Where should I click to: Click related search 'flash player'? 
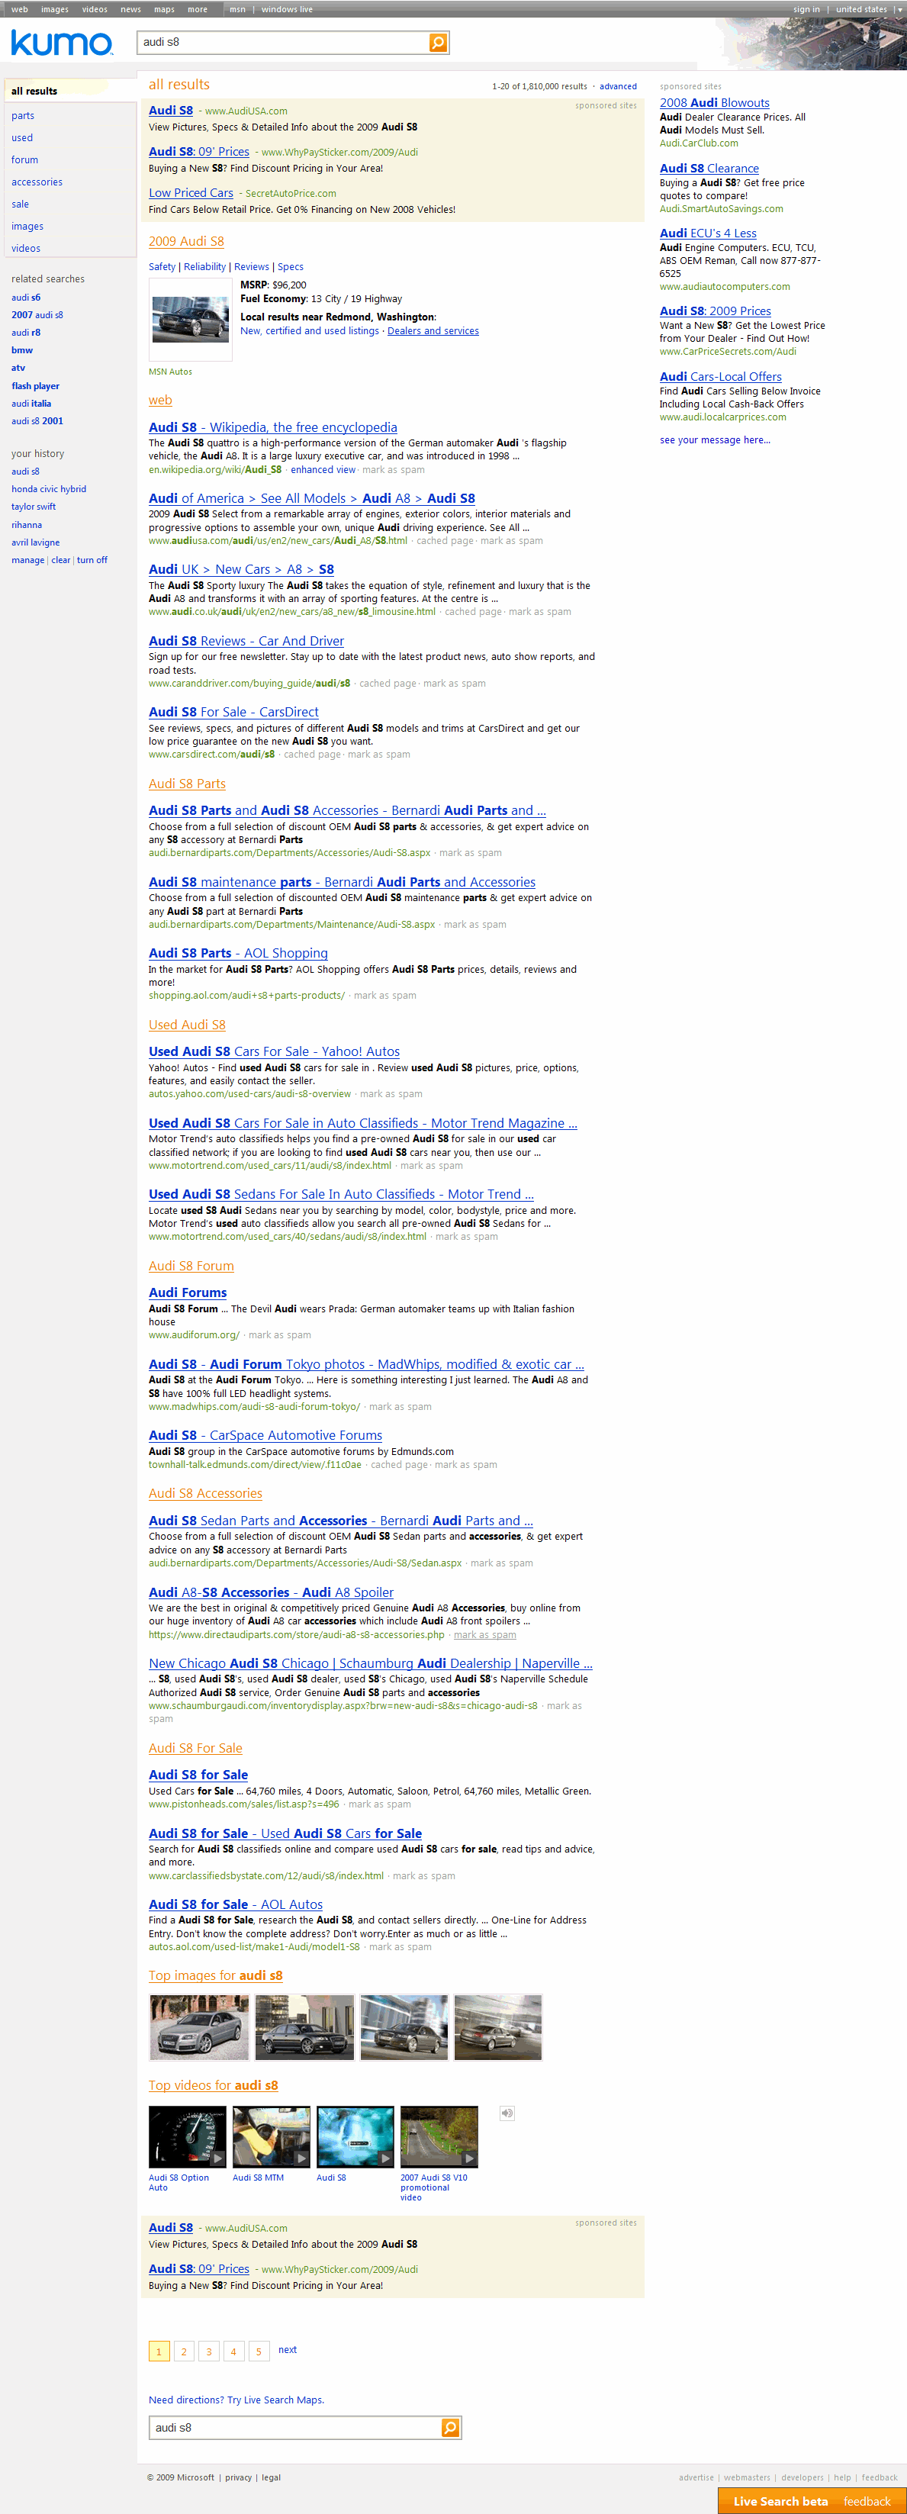35,387
